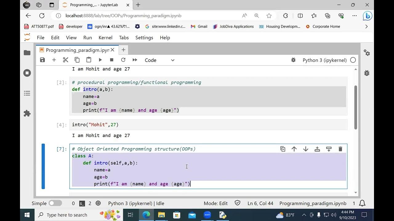Open notifications bell in status bar
The image size is (394, 221).
coord(362,203)
